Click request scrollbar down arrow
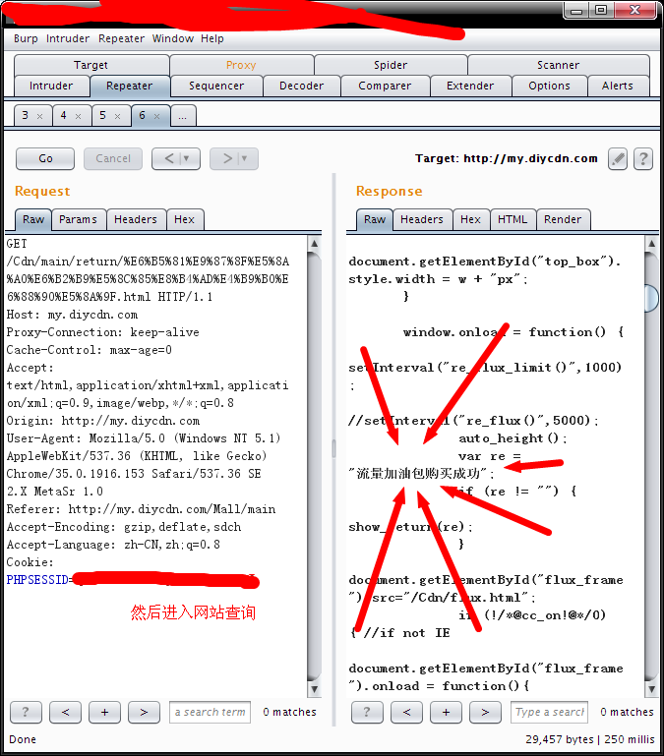The height and width of the screenshot is (756, 664). pos(314,689)
